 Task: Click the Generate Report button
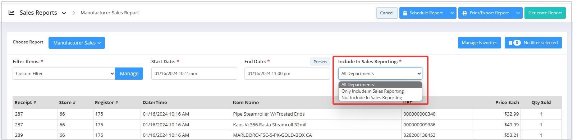coord(545,13)
